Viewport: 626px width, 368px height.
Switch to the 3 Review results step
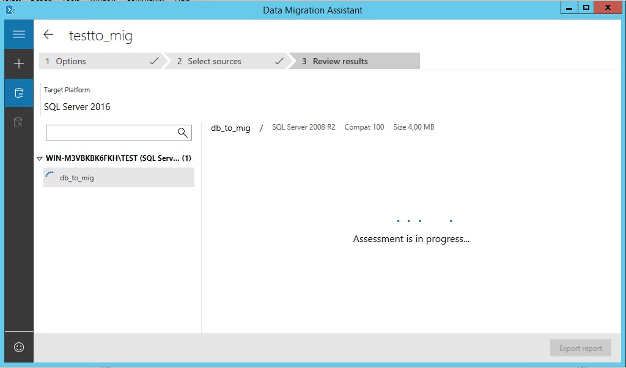tap(355, 61)
